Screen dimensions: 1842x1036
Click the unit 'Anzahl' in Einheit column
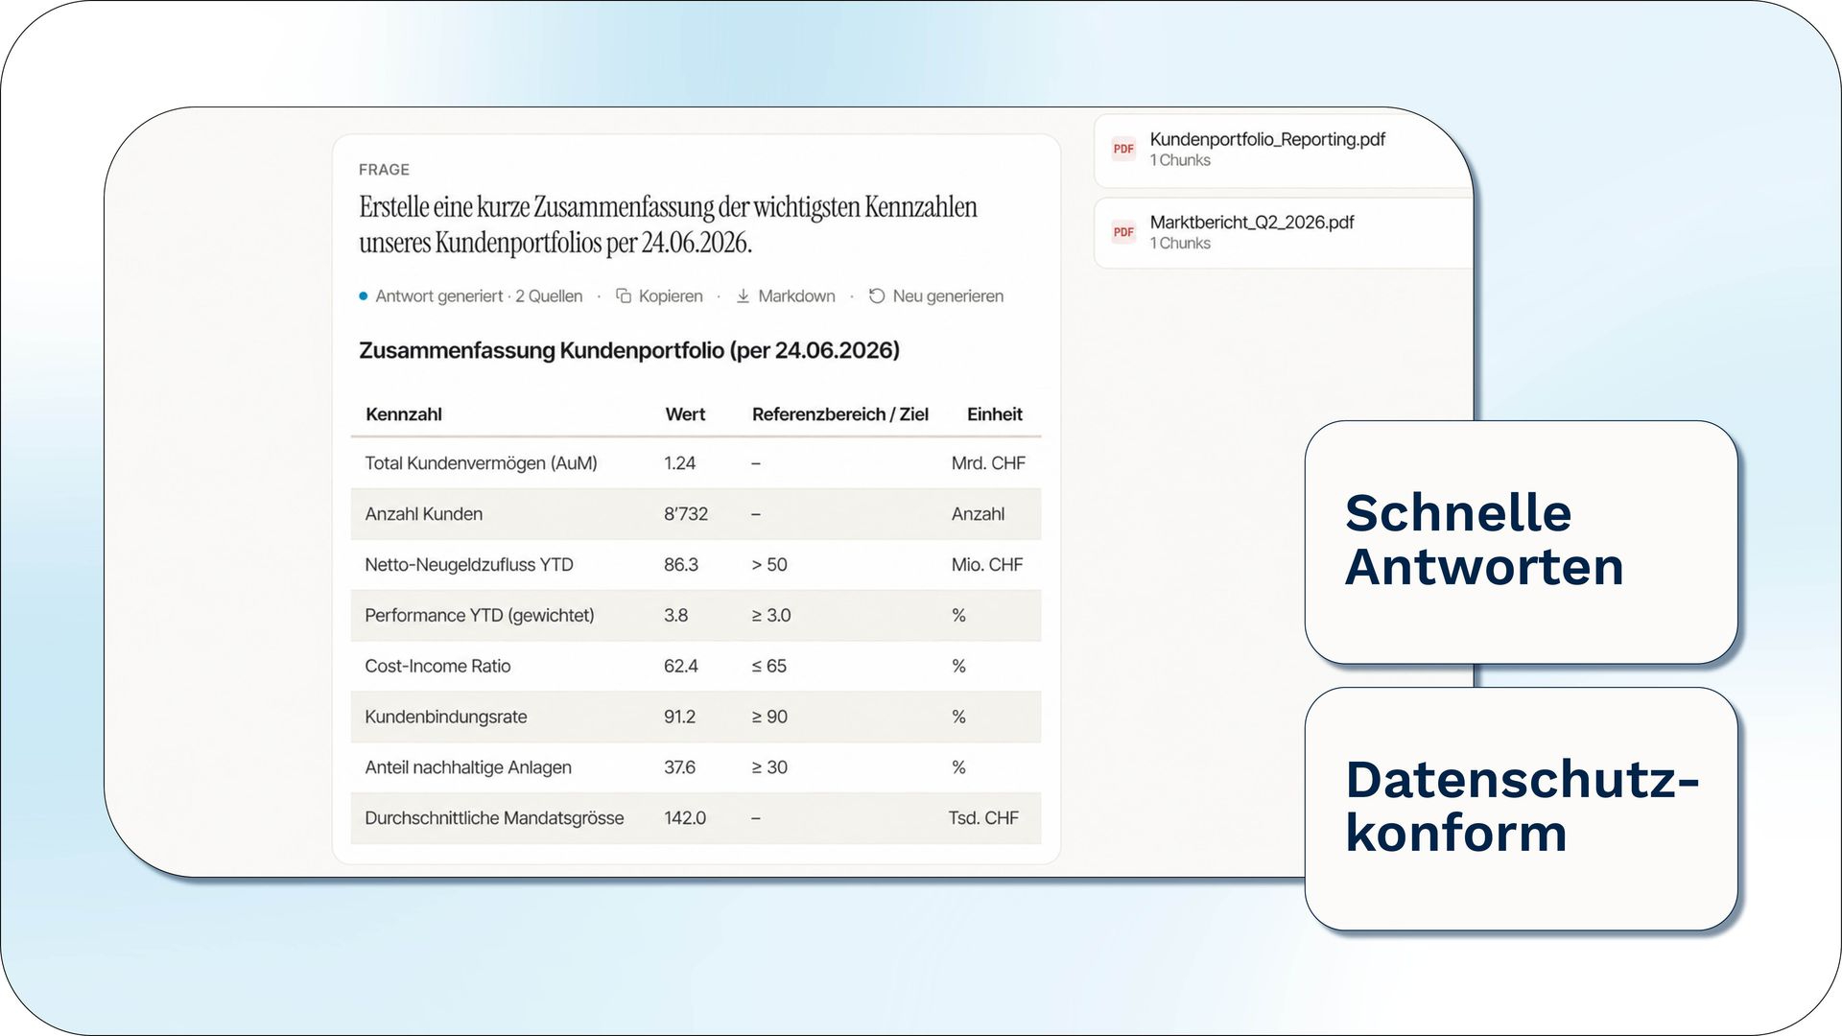pyautogui.click(x=978, y=514)
